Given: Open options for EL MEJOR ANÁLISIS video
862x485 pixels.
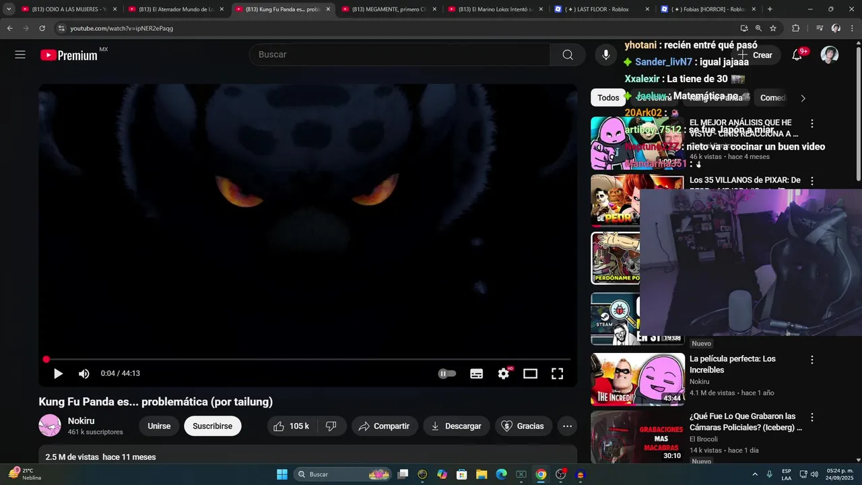Looking at the screenshot, I should pyautogui.click(x=812, y=124).
